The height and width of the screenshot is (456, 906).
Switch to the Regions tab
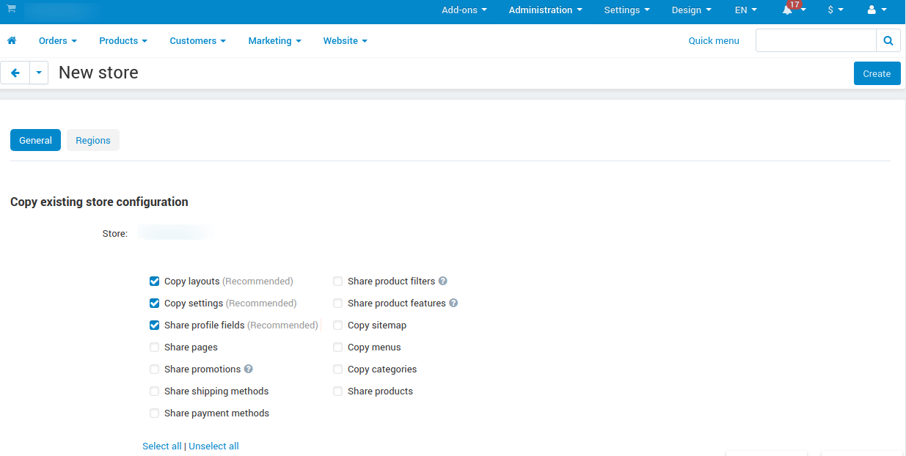[x=92, y=140]
